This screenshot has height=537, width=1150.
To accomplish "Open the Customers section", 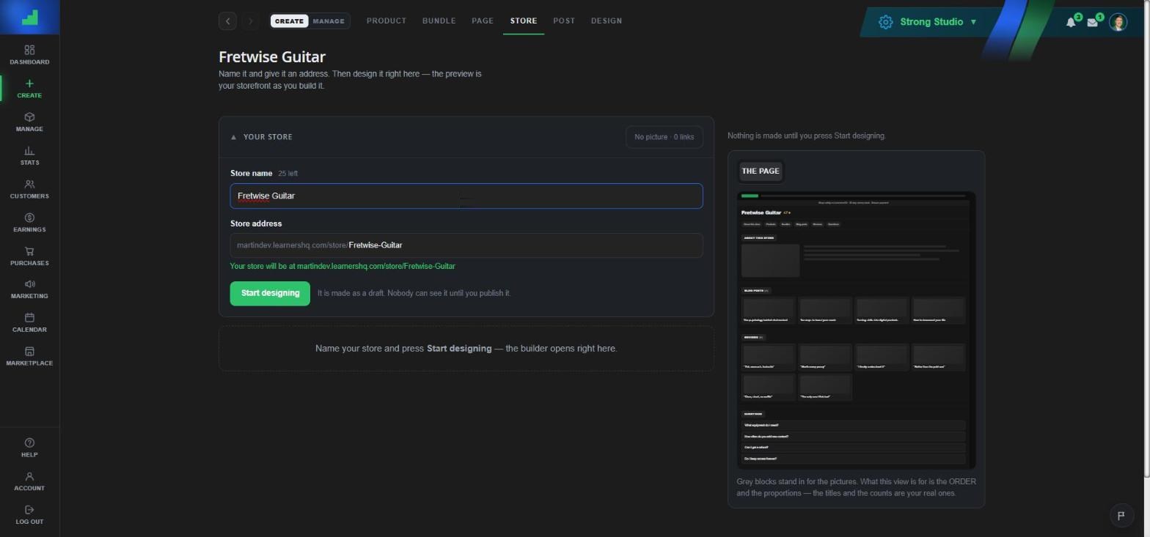I will click(x=29, y=190).
